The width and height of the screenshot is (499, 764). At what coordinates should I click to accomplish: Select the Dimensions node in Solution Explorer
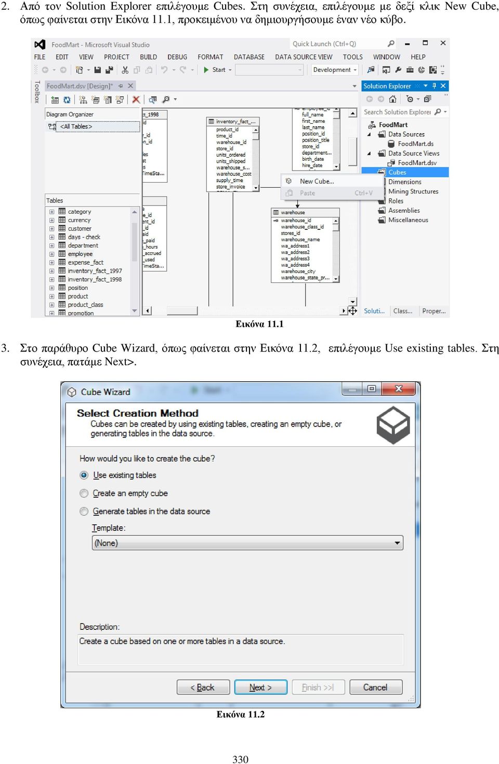coord(405,182)
